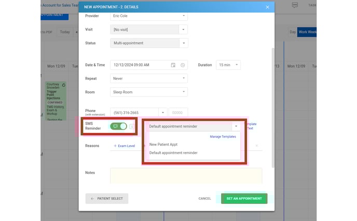357x221 pixels.
Task: Open the clock time picker icon
Action: coord(183,65)
